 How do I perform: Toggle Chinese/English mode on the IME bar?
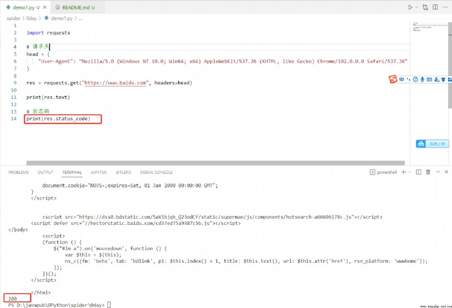pyautogui.click(x=402, y=79)
